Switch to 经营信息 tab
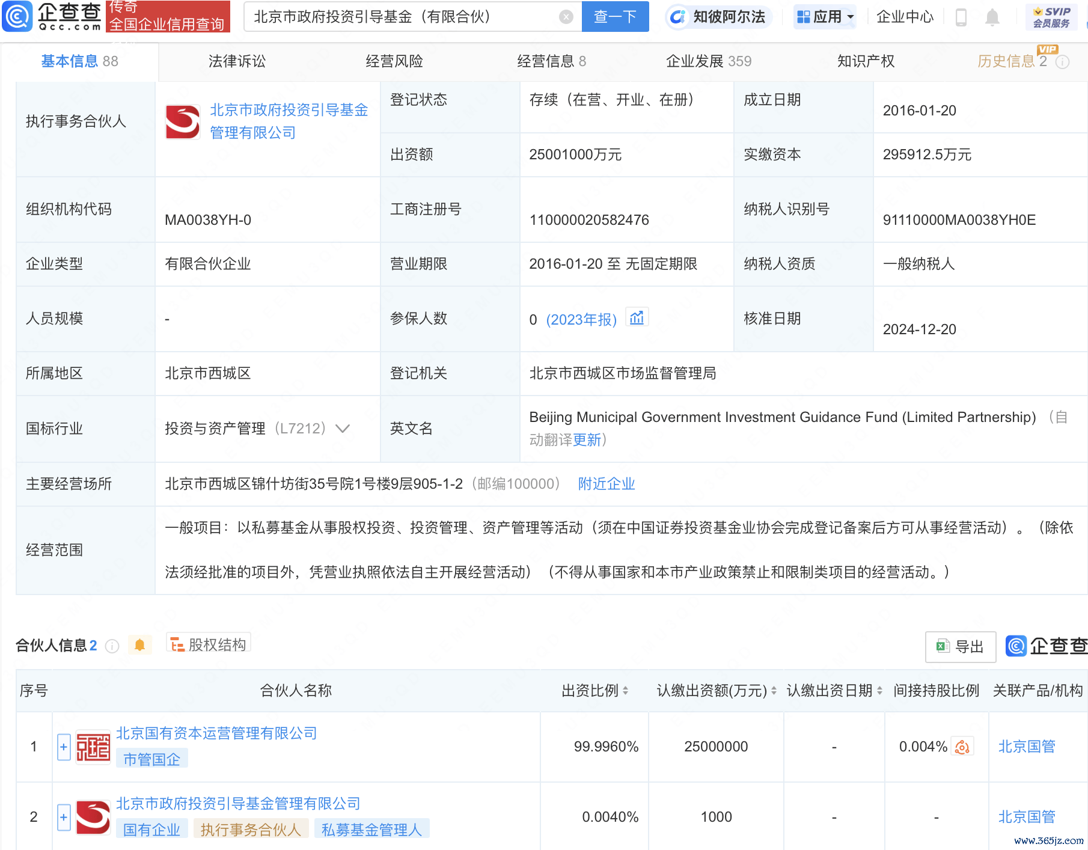 point(551,61)
